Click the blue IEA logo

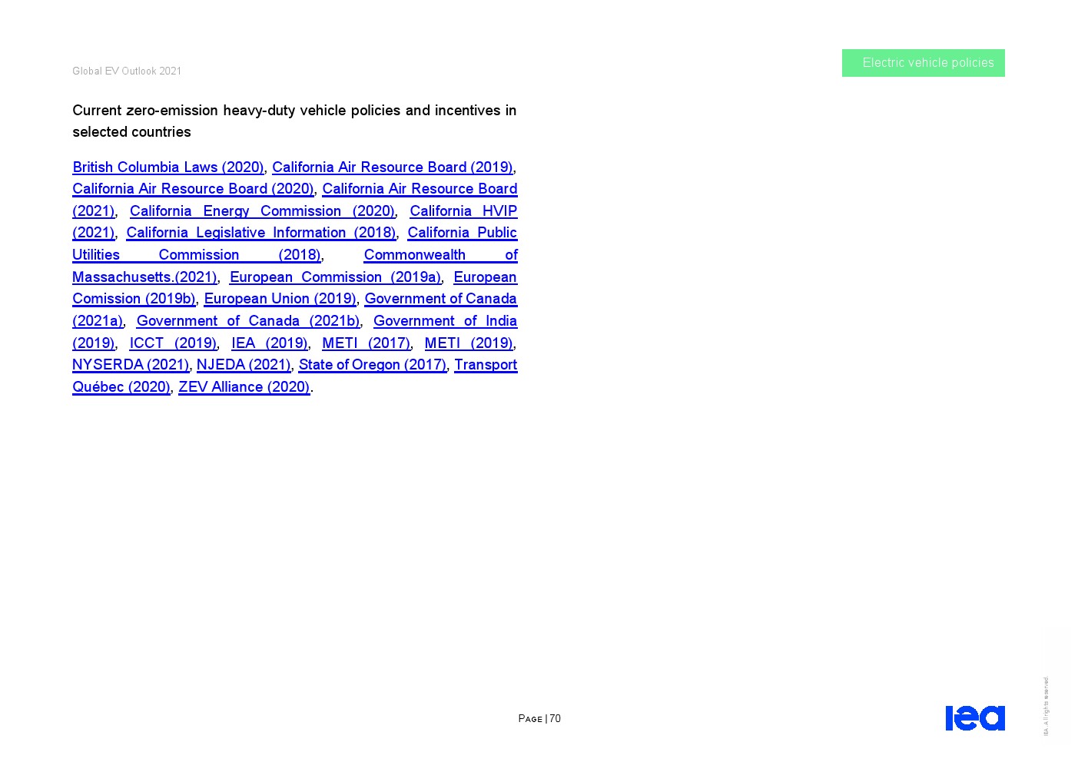tap(974, 718)
